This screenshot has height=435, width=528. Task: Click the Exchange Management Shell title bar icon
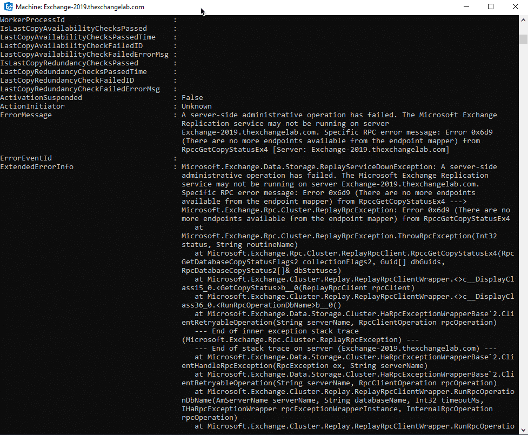[x=9, y=6]
